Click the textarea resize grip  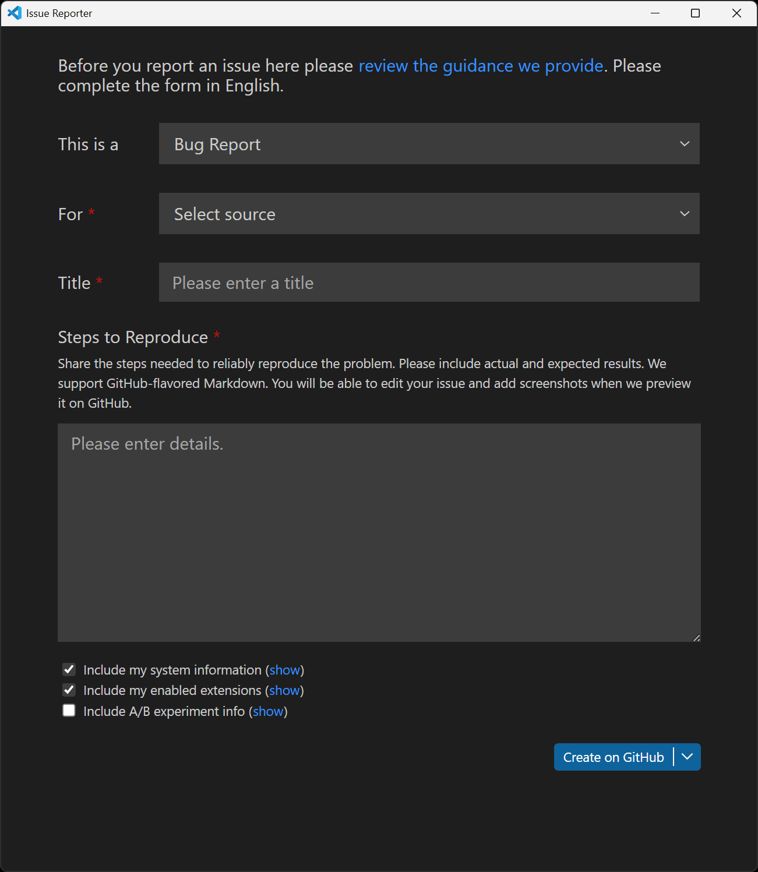click(697, 638)
